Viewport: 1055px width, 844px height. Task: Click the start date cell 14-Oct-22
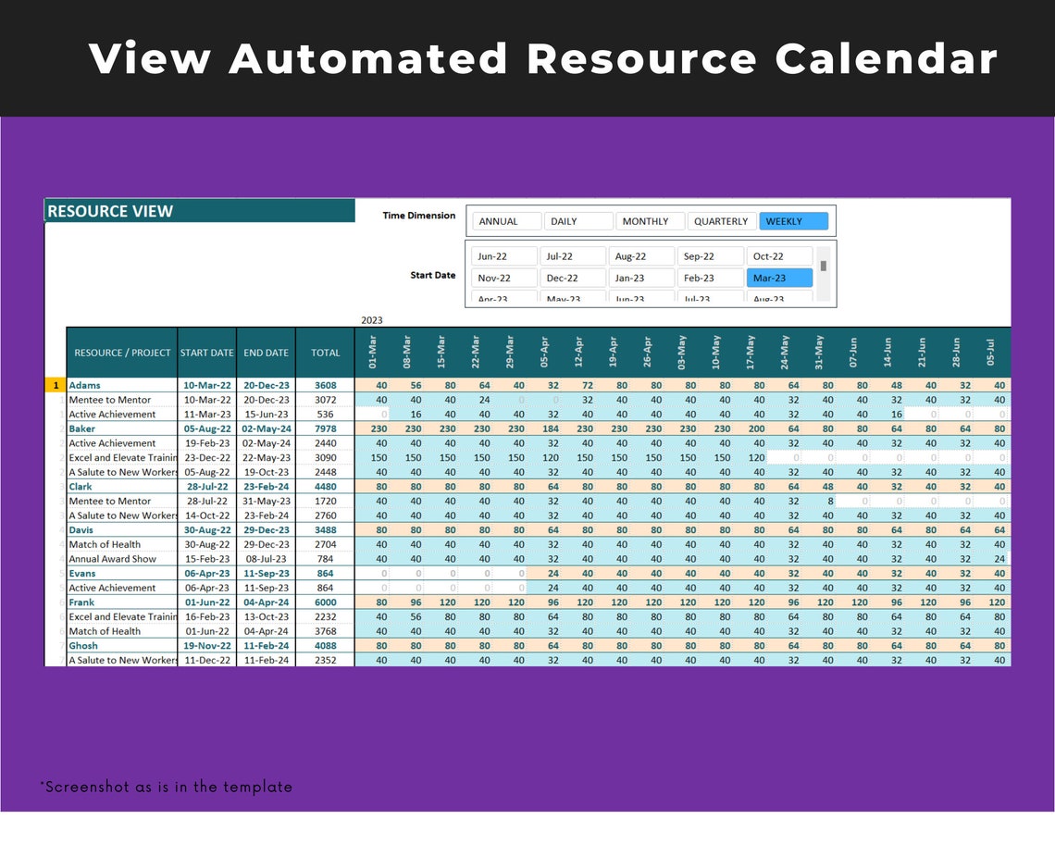click(206, 515)
